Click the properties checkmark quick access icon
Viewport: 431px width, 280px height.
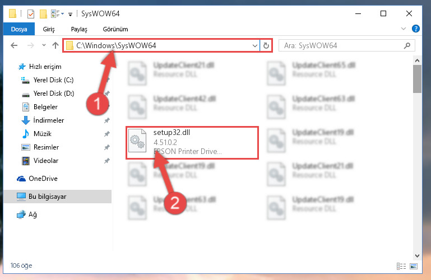click(31, 14)
